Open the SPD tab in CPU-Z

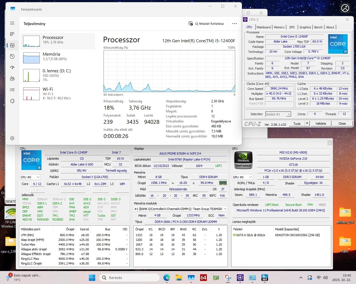click(292, 27)
